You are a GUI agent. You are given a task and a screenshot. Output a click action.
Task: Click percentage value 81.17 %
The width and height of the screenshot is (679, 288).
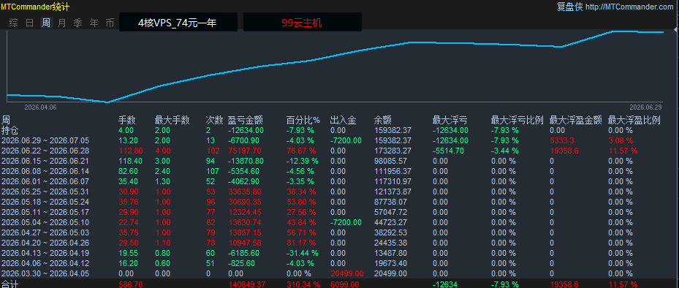click(300, 243)
